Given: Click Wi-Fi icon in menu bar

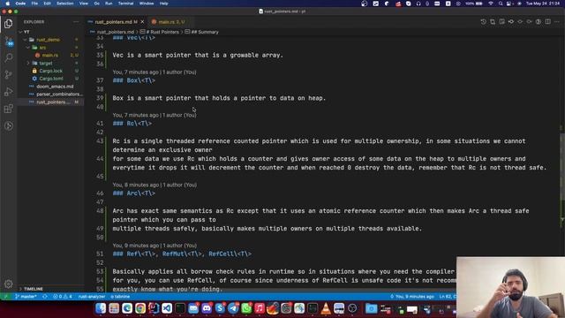Looking at the screenshot, I should (x=491, y=4).
